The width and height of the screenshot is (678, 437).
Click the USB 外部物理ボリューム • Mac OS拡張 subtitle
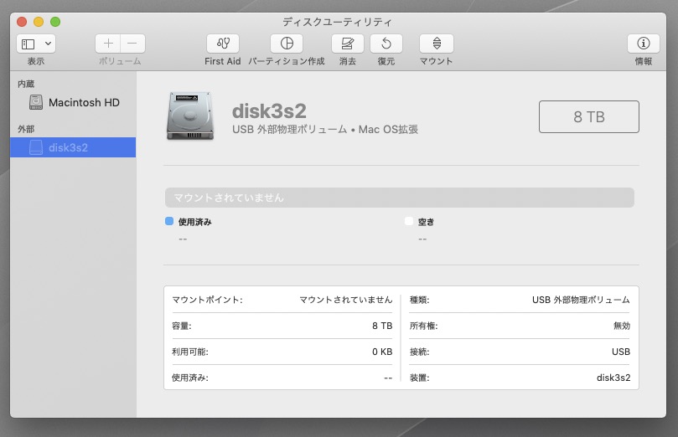325,129
